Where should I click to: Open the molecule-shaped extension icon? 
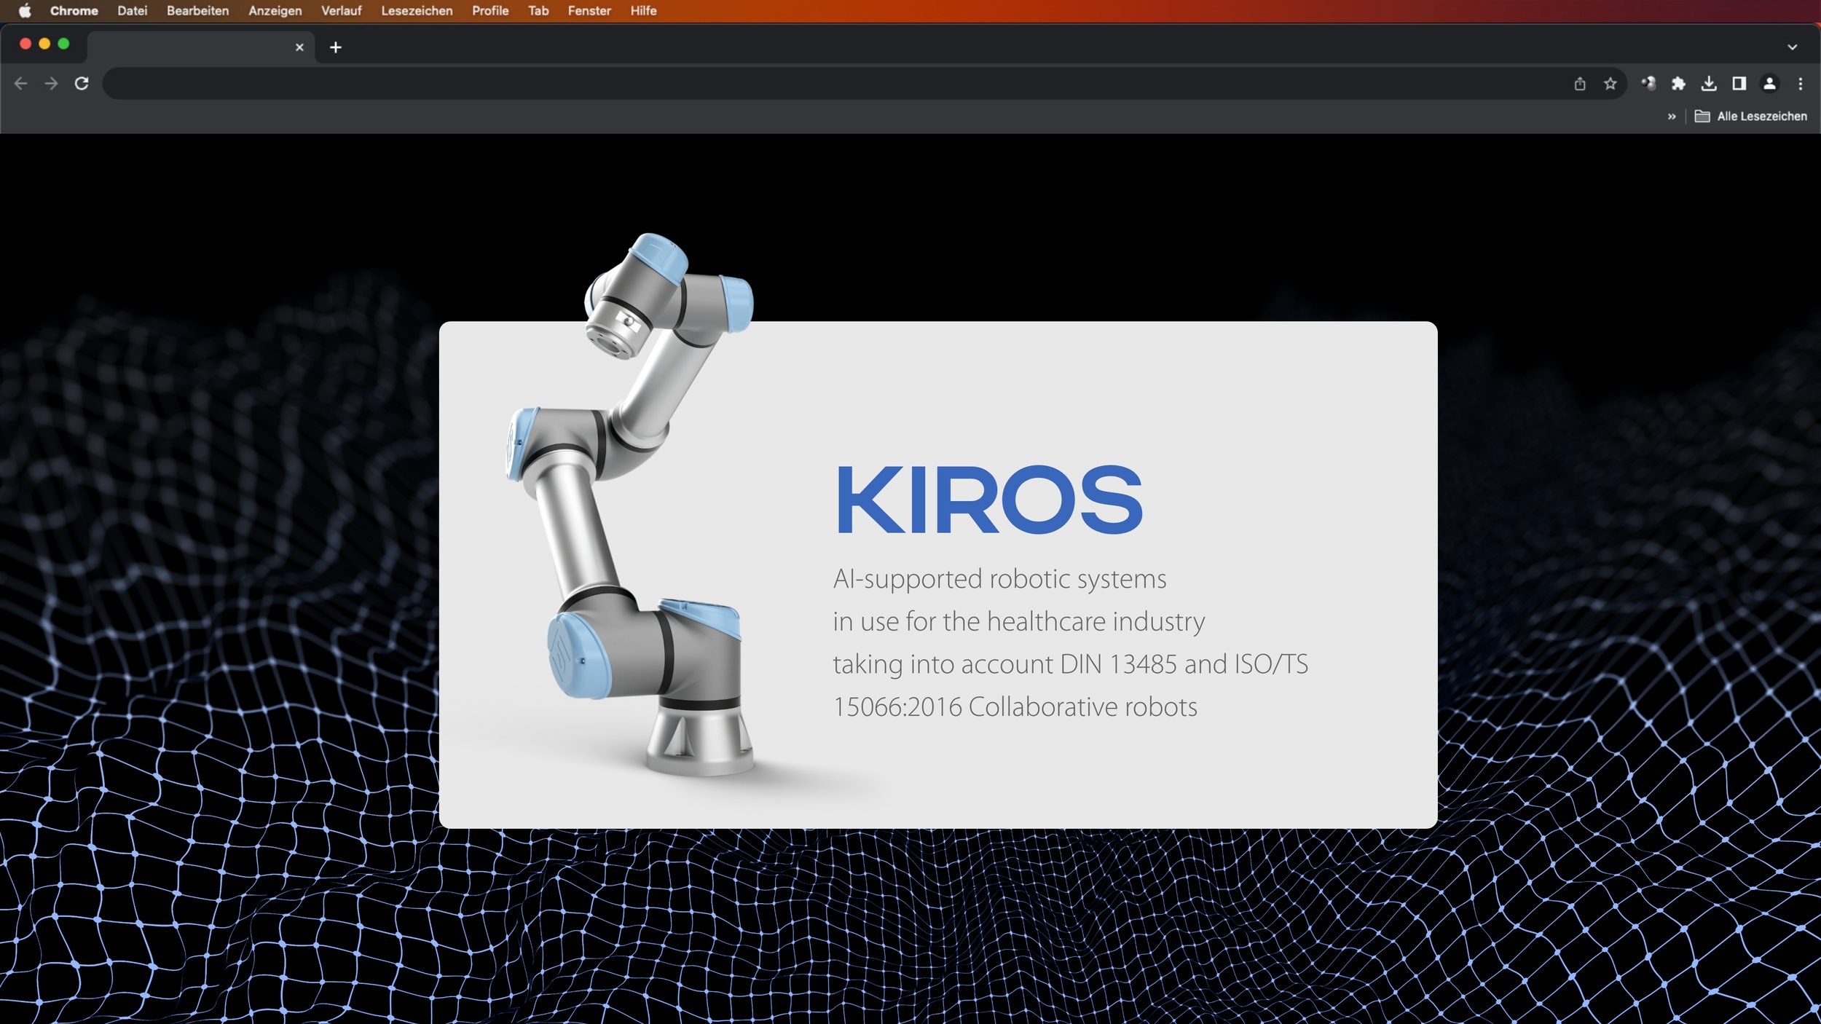click(1648, 84)
